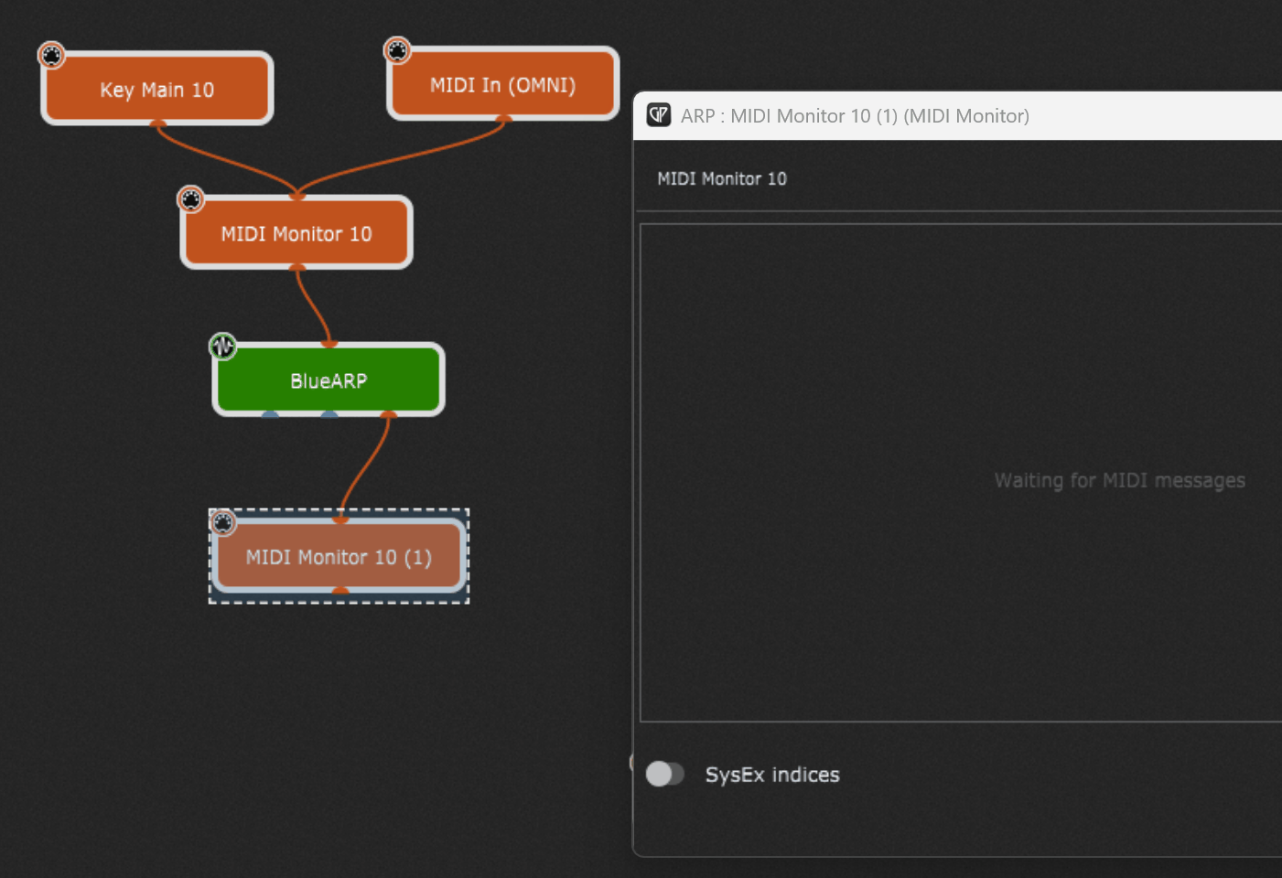Screen dimensions: 1282x878
Task: Click the output pin under MIDI In (OMNI)
Action: coord(503,118)
